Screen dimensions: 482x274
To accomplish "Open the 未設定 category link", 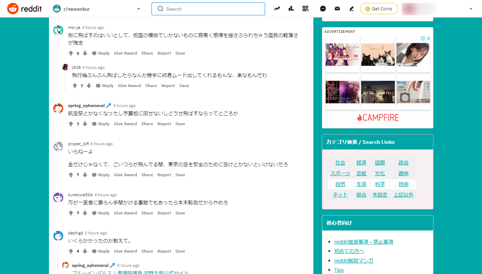I will click(380, 195).
